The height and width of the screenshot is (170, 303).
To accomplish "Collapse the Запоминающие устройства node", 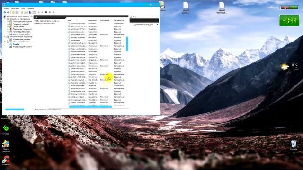I will click(x=5, y=37).
